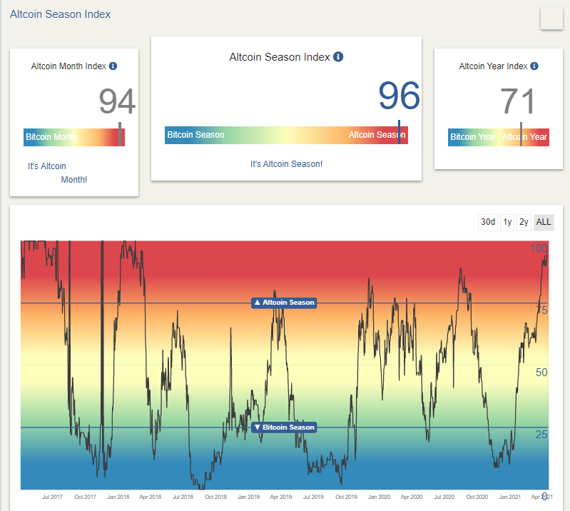Click the "It's Altcoin Season!" text
This screenshot has width=570, height=511.
(286, 164)
